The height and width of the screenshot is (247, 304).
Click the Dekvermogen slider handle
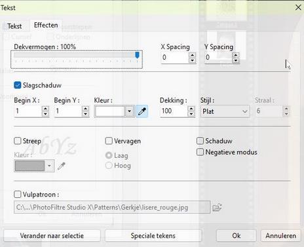click(x=137, y=55)
